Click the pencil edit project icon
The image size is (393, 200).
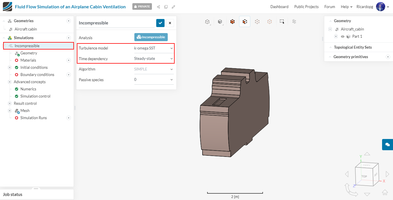click(173, 7)
